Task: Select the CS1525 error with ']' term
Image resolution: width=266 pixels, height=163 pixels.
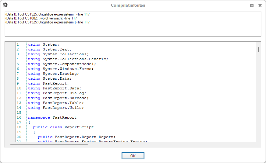Action: (x=48, y=22)
